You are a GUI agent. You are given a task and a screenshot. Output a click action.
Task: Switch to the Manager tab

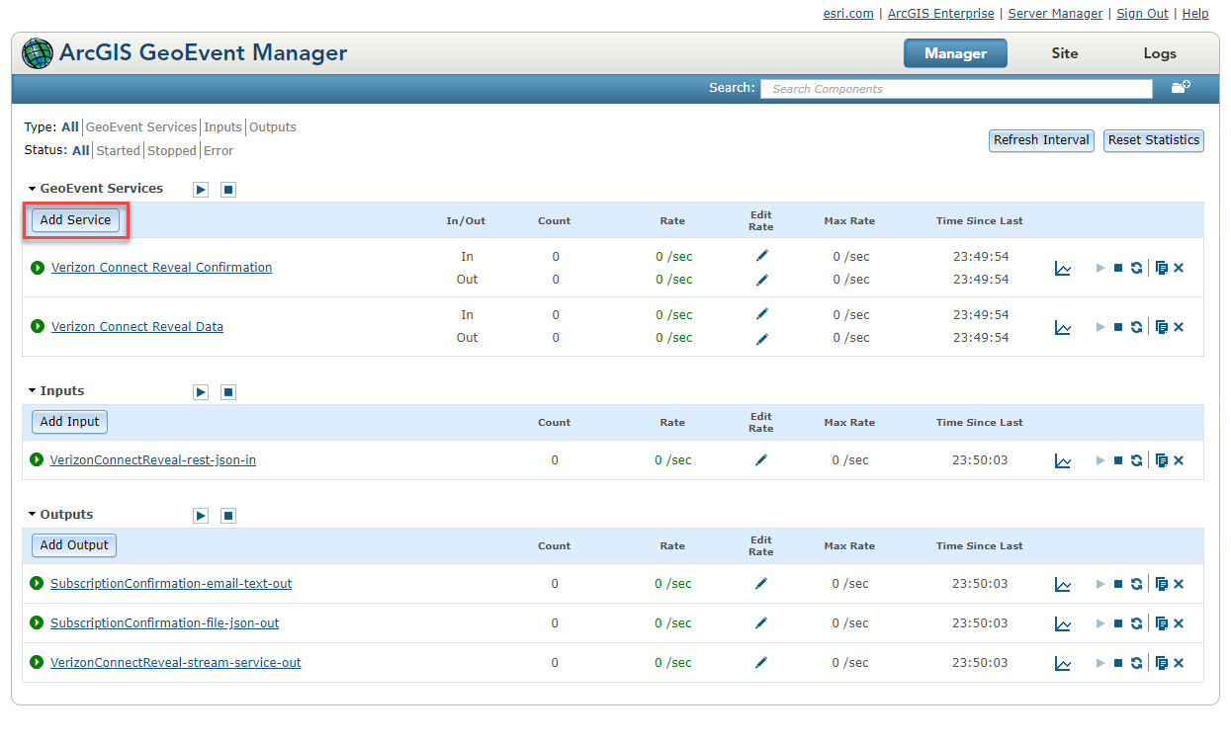point(955,53)
